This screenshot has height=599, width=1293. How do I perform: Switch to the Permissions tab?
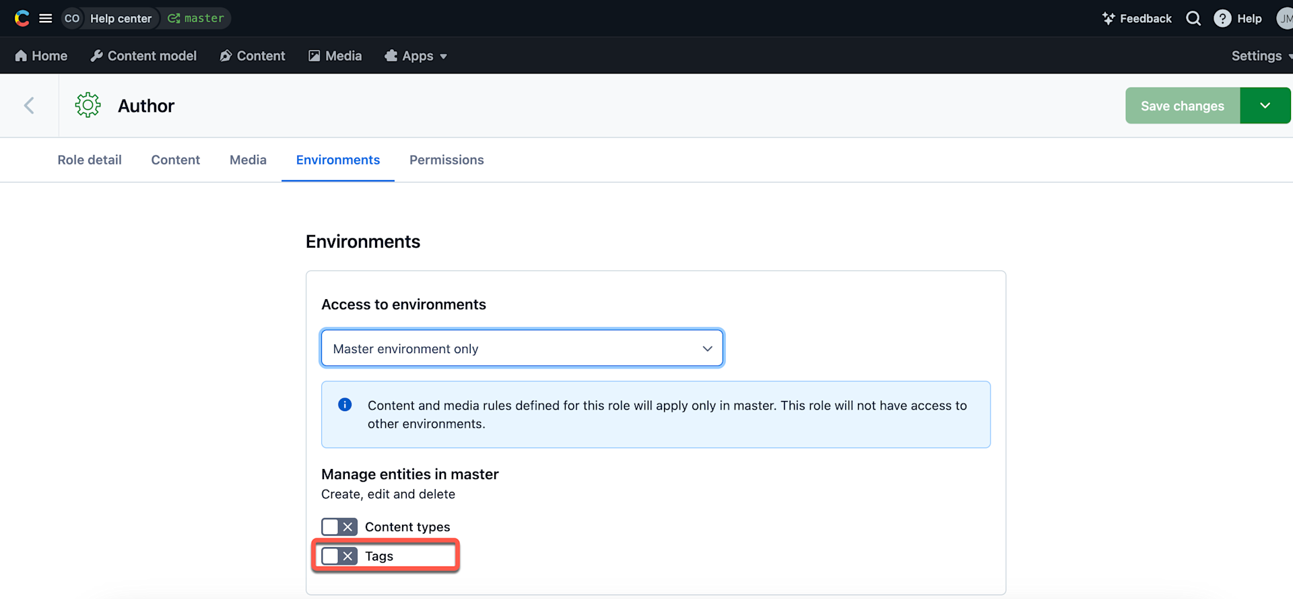tap(446, 160)
